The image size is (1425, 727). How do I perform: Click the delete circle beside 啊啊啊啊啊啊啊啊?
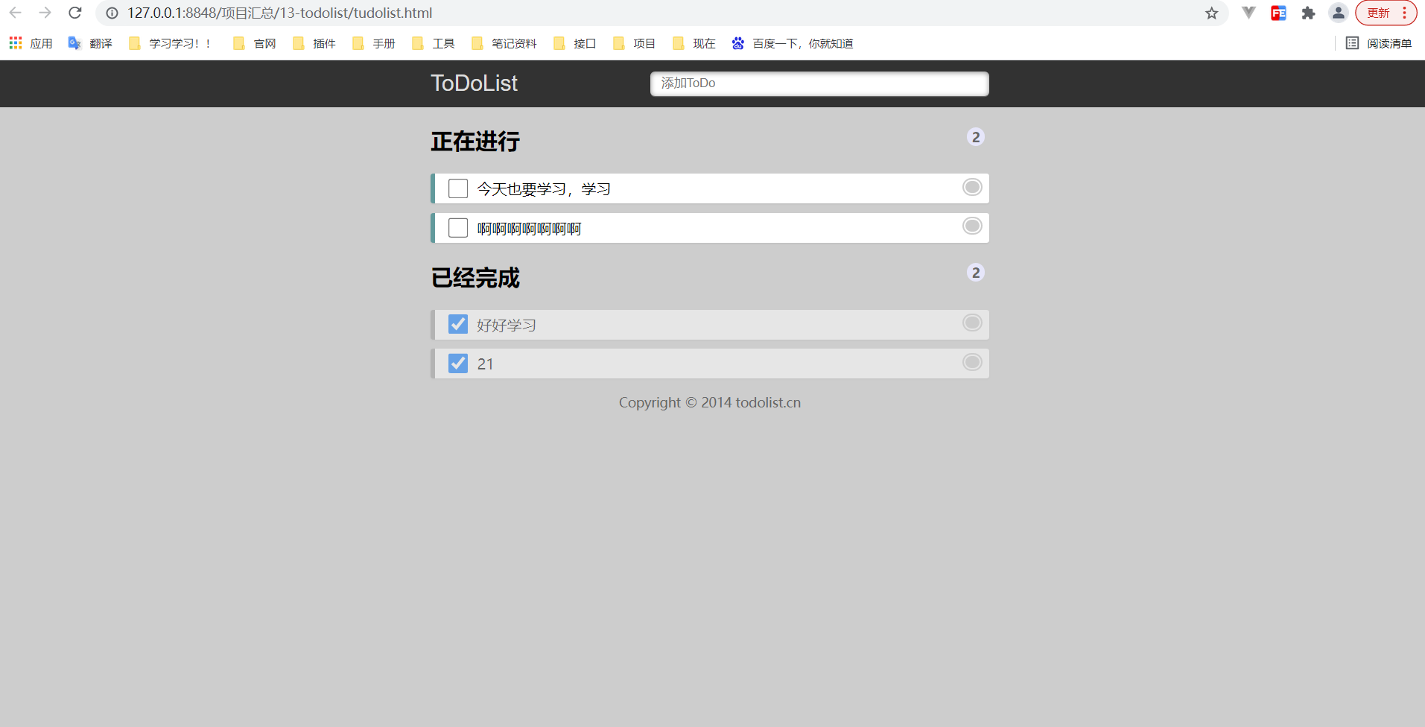(x=971, y=226)
